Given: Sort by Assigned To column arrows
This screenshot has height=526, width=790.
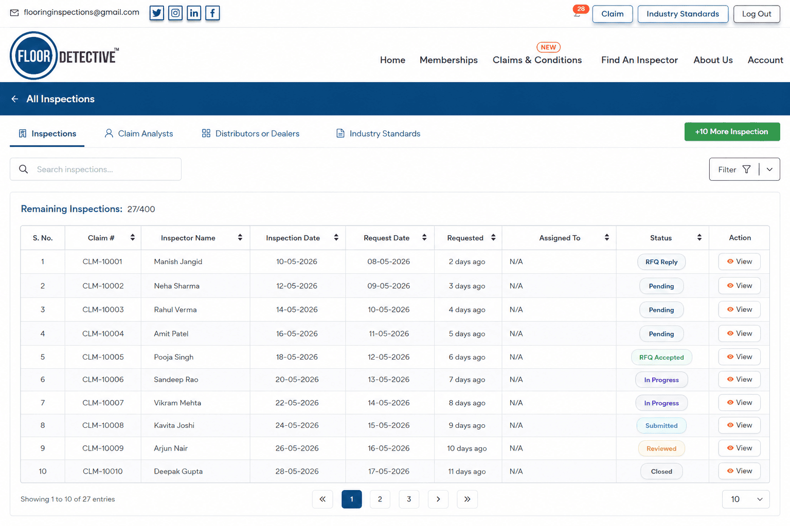Looking at the screenshot, I should [x=607, y=237].
